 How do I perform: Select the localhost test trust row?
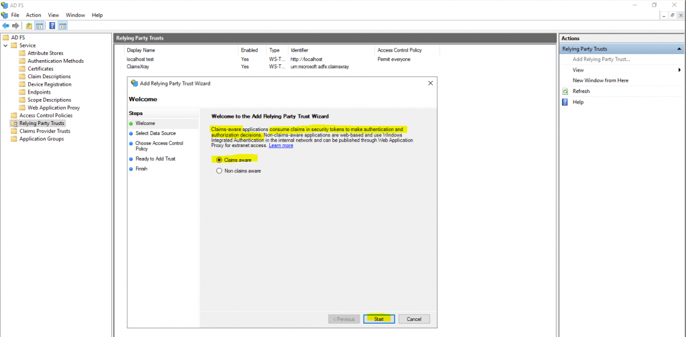coord(140,59)
